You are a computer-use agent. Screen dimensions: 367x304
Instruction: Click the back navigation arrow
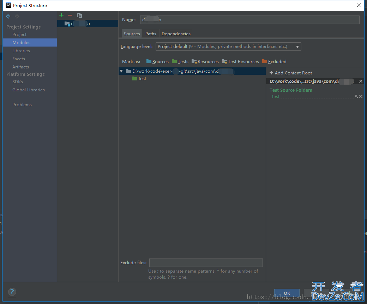(8, 16)
